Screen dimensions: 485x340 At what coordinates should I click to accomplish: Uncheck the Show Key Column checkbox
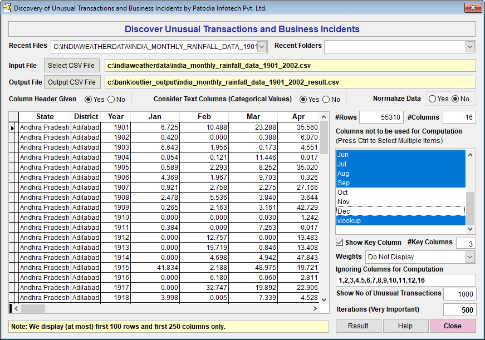click(x=339, y=243)
